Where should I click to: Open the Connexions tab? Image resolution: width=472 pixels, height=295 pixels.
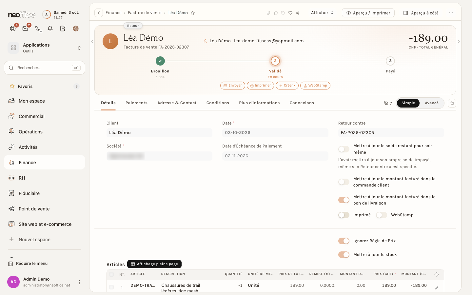(x=302, y=103)
